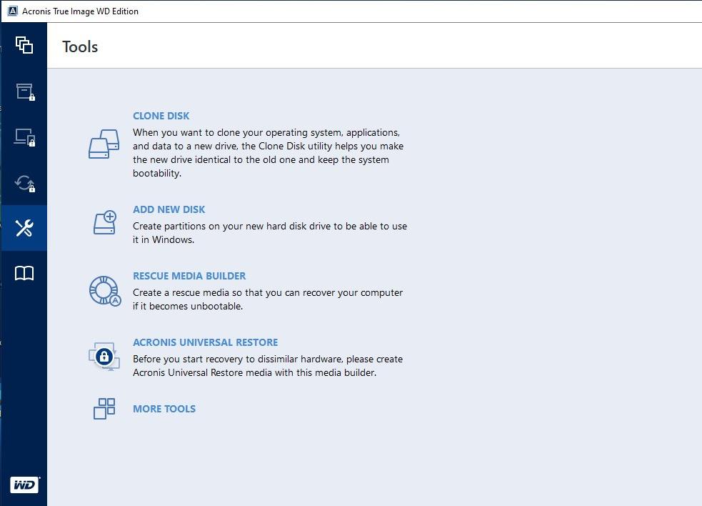Click the 'Before you start recovery' description
The image size is (702, 506).
tap(268, 366)
